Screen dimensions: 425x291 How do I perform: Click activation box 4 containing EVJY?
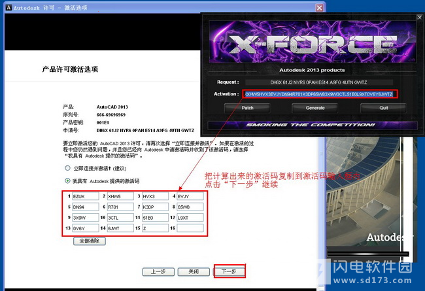(x=190, y=196)
